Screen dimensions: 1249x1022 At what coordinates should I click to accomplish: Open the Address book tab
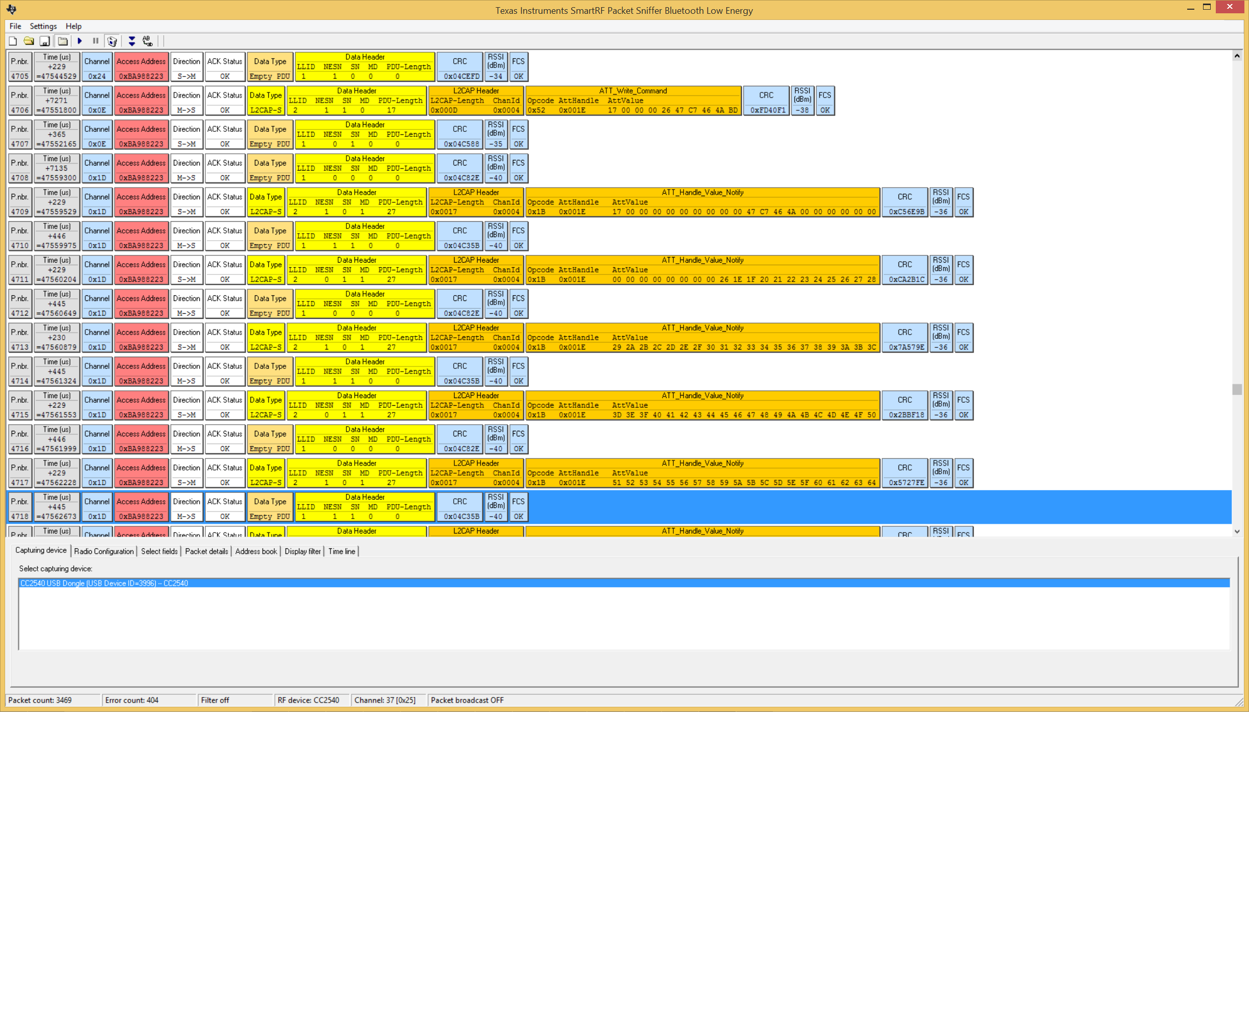256,551
